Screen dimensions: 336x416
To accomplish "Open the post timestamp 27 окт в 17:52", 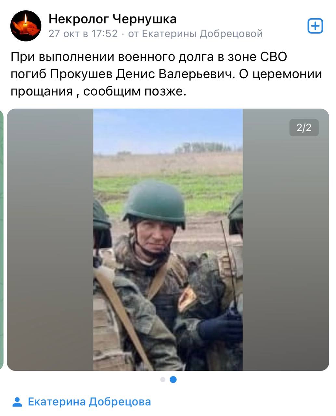I will tap(83, 33).
